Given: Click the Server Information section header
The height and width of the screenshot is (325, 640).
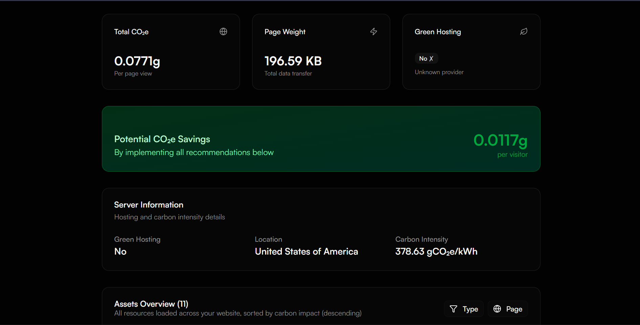Looking at the screenshot, I should pyautogui.click(x=149, y=204).
